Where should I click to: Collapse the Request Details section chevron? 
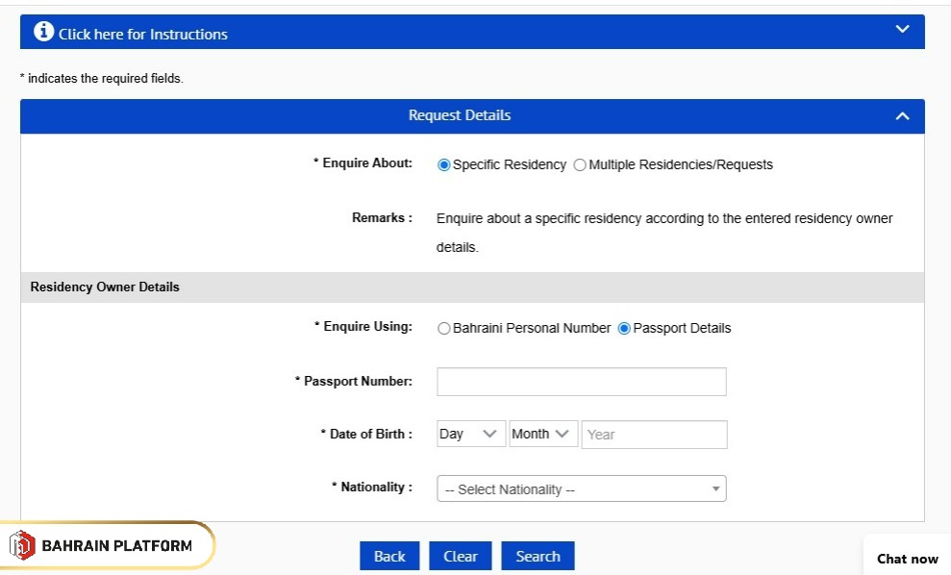tap(902, 116)
